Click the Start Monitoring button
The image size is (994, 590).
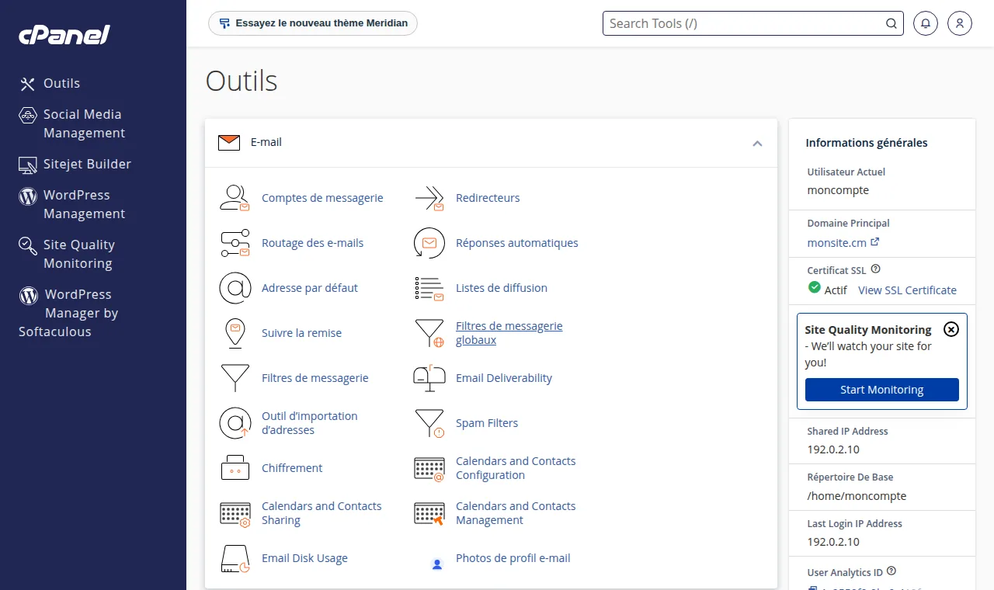881,390
